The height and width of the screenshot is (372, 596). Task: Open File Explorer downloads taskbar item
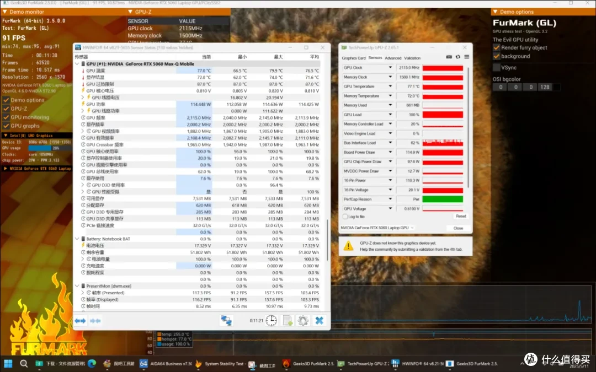[60, 364]
